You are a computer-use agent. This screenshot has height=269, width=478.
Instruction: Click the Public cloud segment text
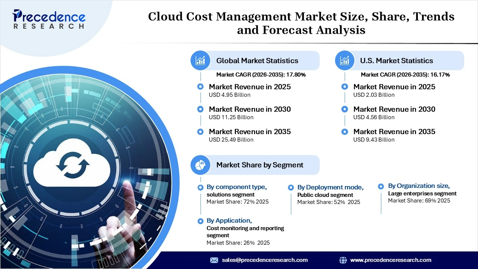[325, 195]
